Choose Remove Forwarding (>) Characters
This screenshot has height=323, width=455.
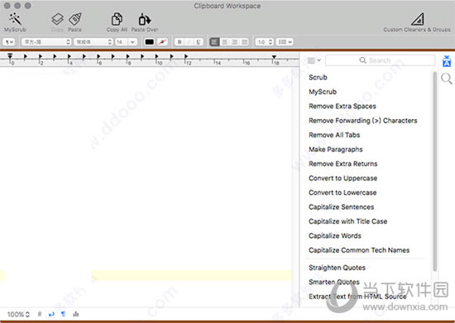pos(363,121)
